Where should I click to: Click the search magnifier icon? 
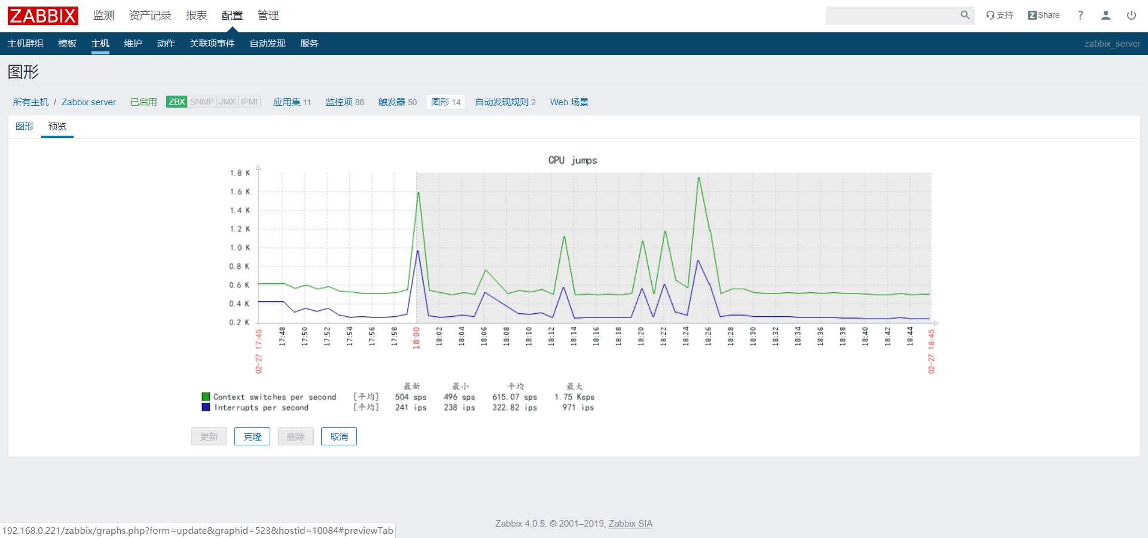(x=964, y=15)
